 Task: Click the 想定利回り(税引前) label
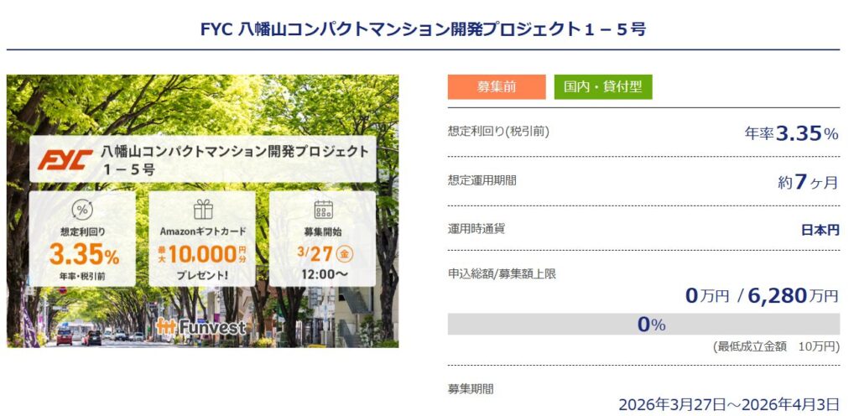[499, 132]
